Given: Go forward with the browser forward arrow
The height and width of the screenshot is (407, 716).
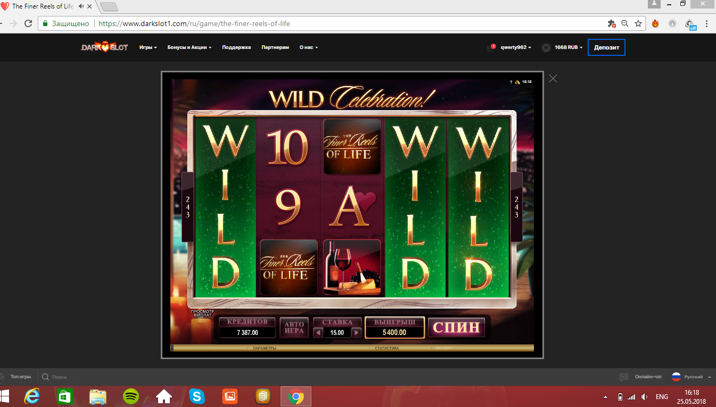Looking at the screenshot, I should 13,23.
